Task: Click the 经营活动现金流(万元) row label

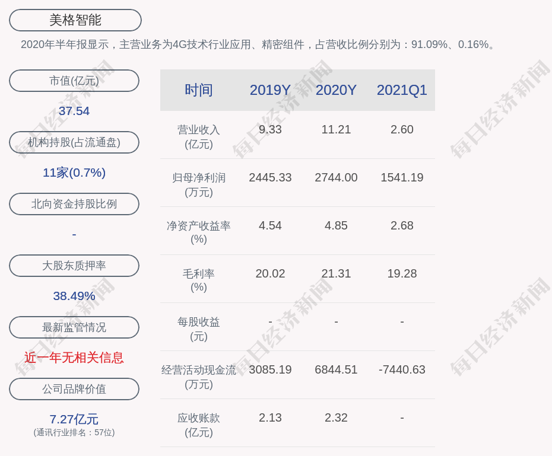Action: 199,377
